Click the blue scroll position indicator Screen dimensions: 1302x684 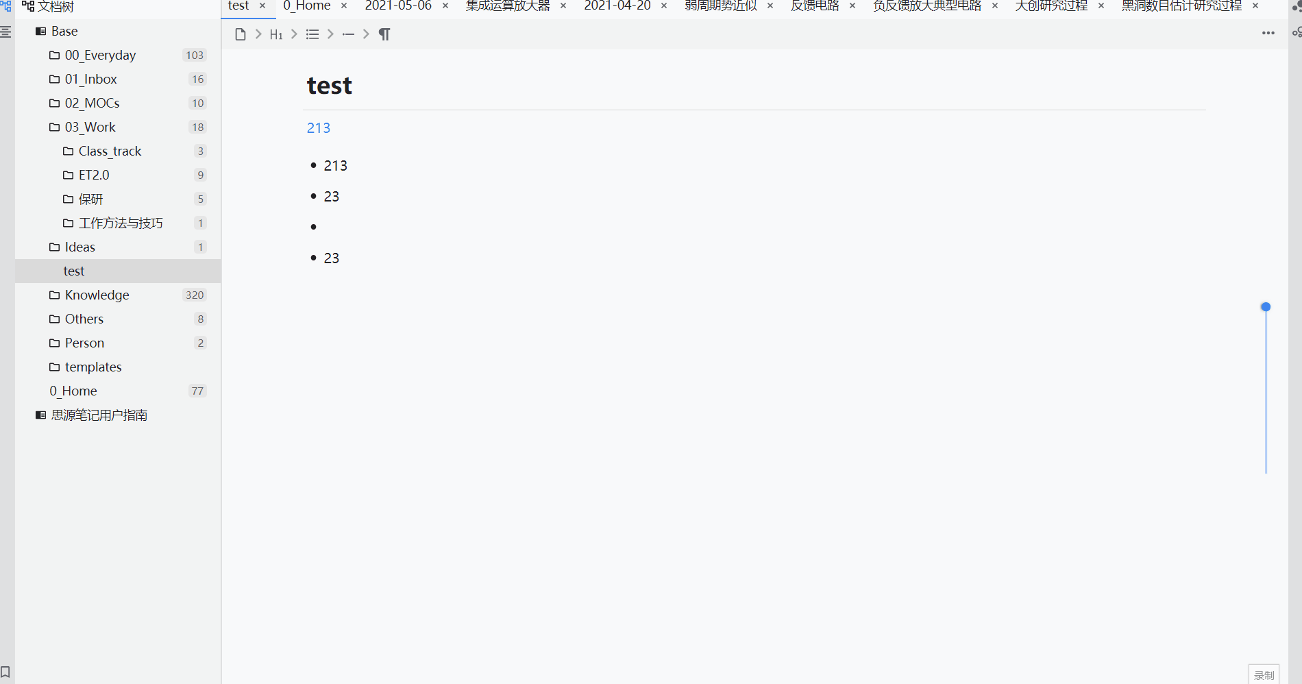tap(1265, 306)
